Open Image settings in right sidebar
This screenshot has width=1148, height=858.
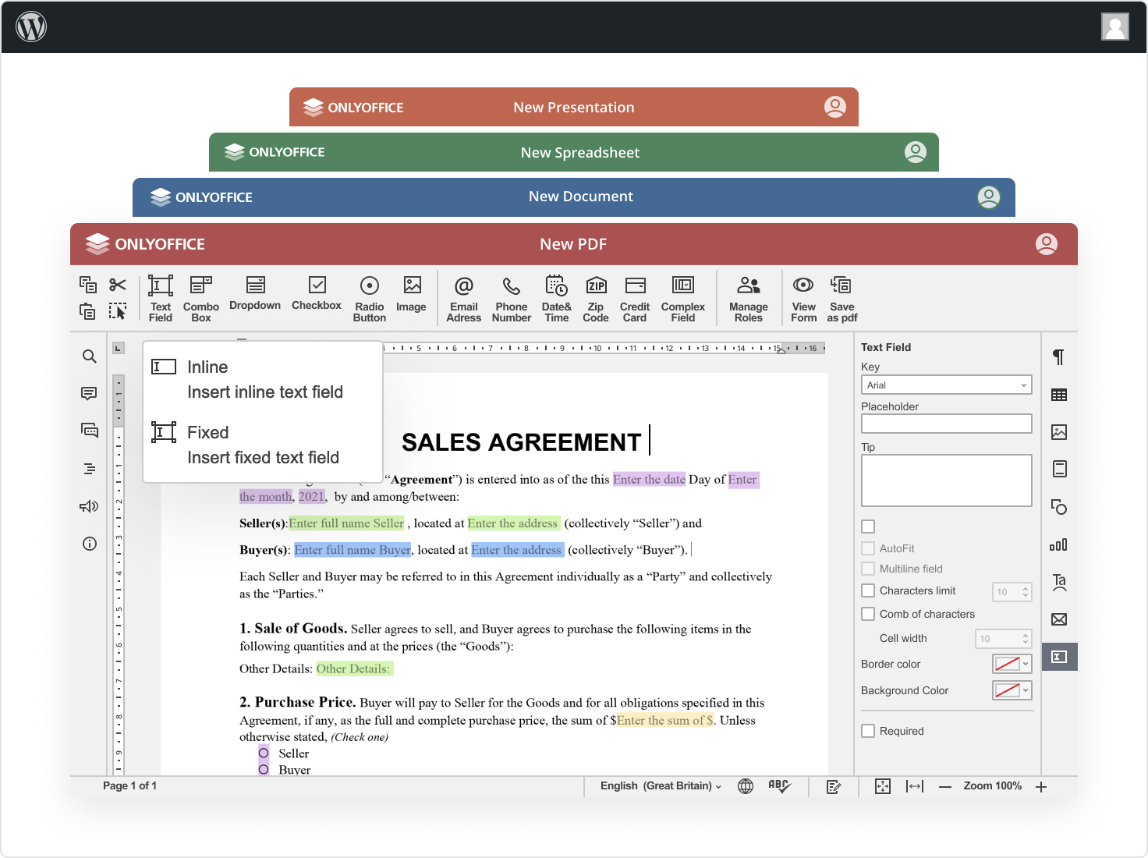[x=1059, y=432]
